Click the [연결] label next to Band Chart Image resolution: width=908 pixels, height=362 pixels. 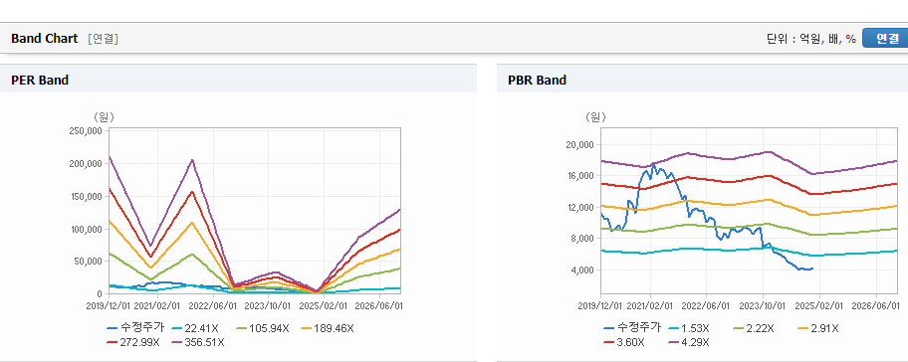point(104,39)
